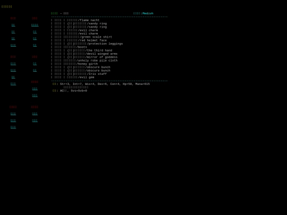Select the third hand item
The width and height of the screenshot is (287, 215).
pyautogui.click(x=82, y=50)
